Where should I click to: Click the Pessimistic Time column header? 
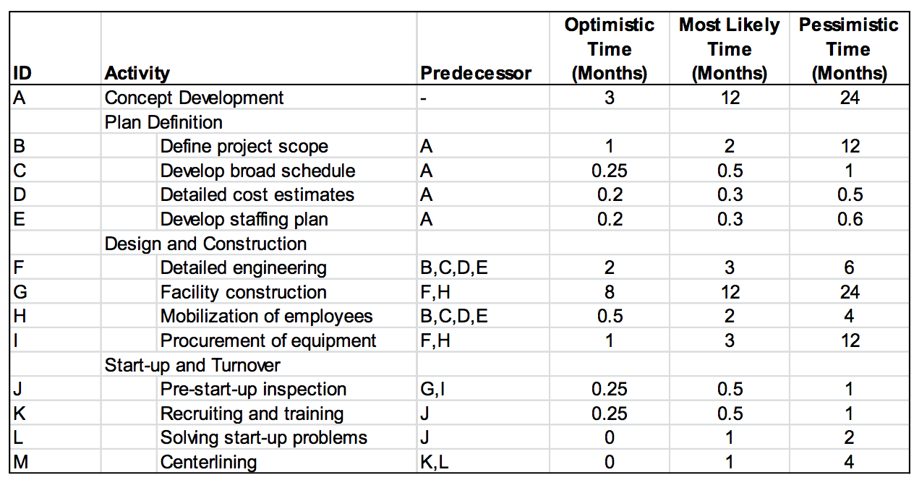[x=848, y=49]
